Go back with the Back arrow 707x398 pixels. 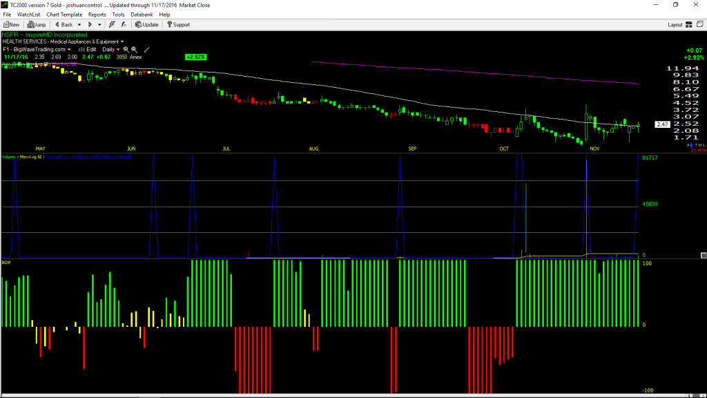point(64,25)
